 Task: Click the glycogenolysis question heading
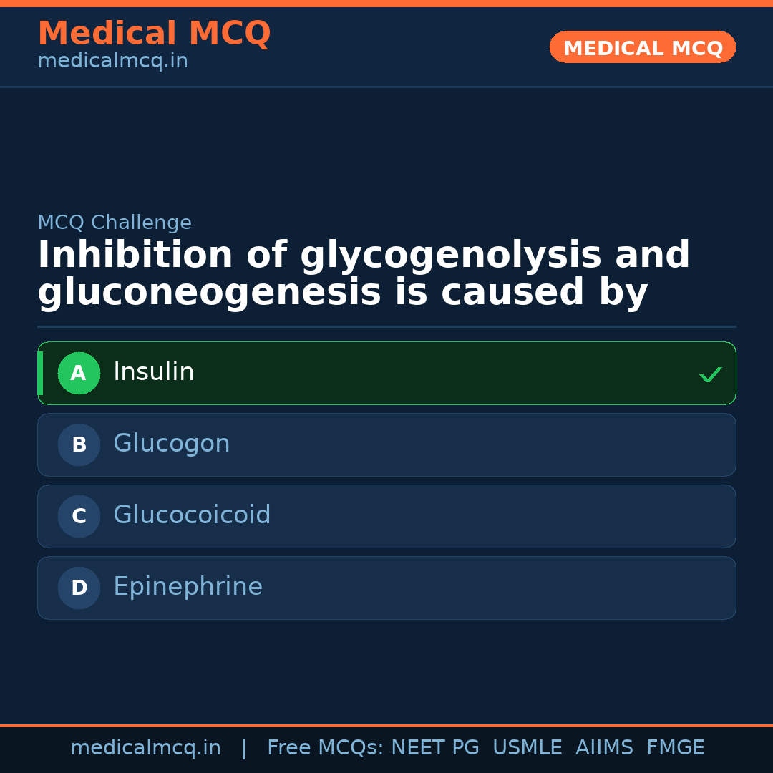click(364, 274)
